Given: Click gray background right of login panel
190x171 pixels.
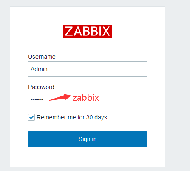Looking at the screenshot, I should 178,85.
